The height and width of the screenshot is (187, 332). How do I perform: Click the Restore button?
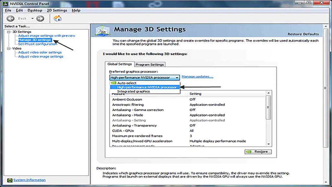258,152
